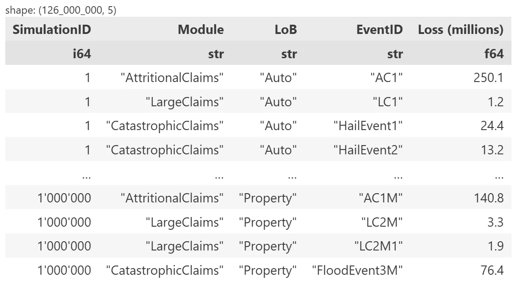
Task: Click the Module column header
Action: point(201,30)
